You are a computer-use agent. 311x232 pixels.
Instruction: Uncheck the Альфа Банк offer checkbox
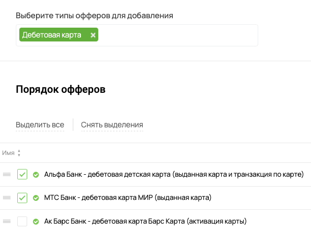pyautogui.click(x=22, y=174)
